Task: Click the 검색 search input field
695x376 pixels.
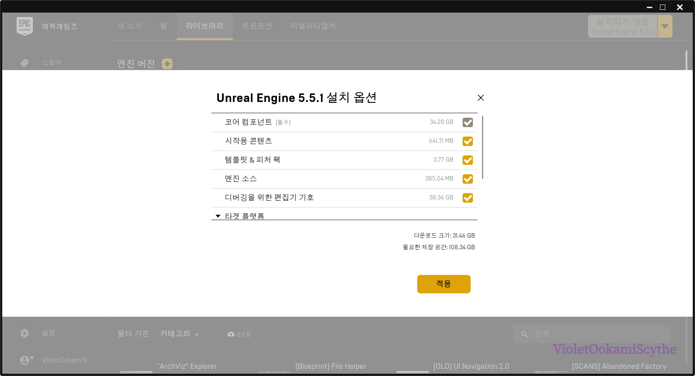Action: tap(592, 334)
